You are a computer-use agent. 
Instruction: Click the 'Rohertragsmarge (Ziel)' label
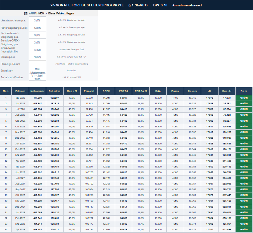pos(14,28)
